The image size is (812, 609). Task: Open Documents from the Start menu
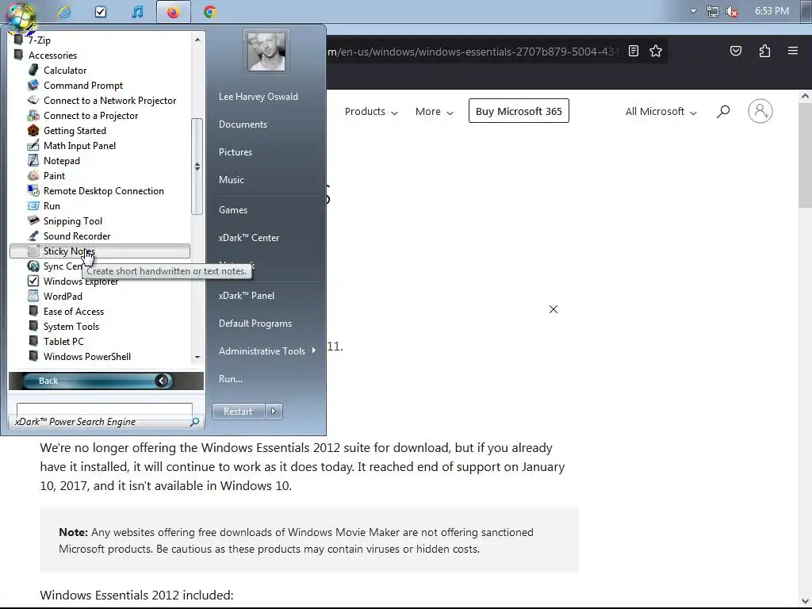tap(243, 124)
